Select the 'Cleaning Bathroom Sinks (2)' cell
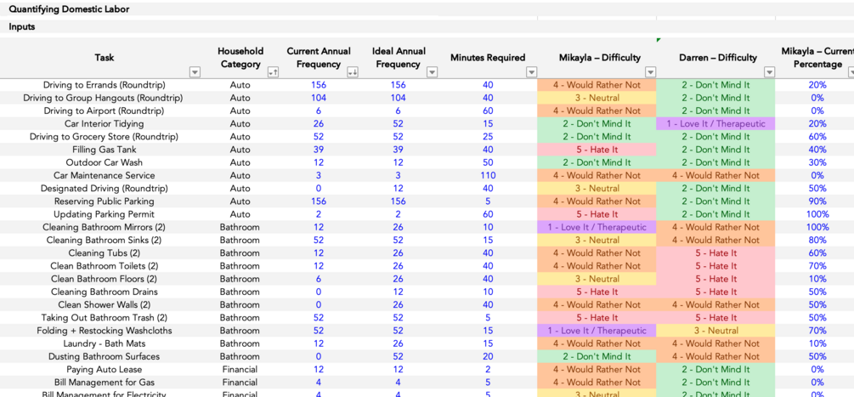Image resolution: width=854 pixels, height=397 pixels. pyautogui.click(x=104, y=241)
